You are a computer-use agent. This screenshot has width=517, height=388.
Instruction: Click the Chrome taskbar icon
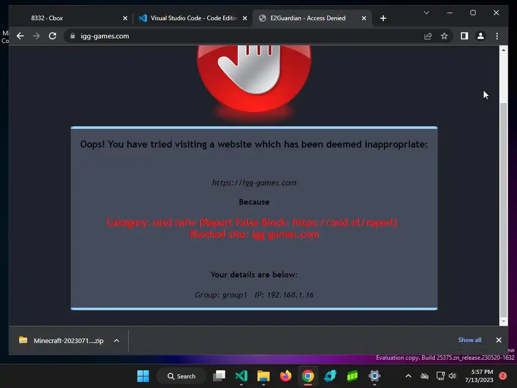[x=307, y=376]
